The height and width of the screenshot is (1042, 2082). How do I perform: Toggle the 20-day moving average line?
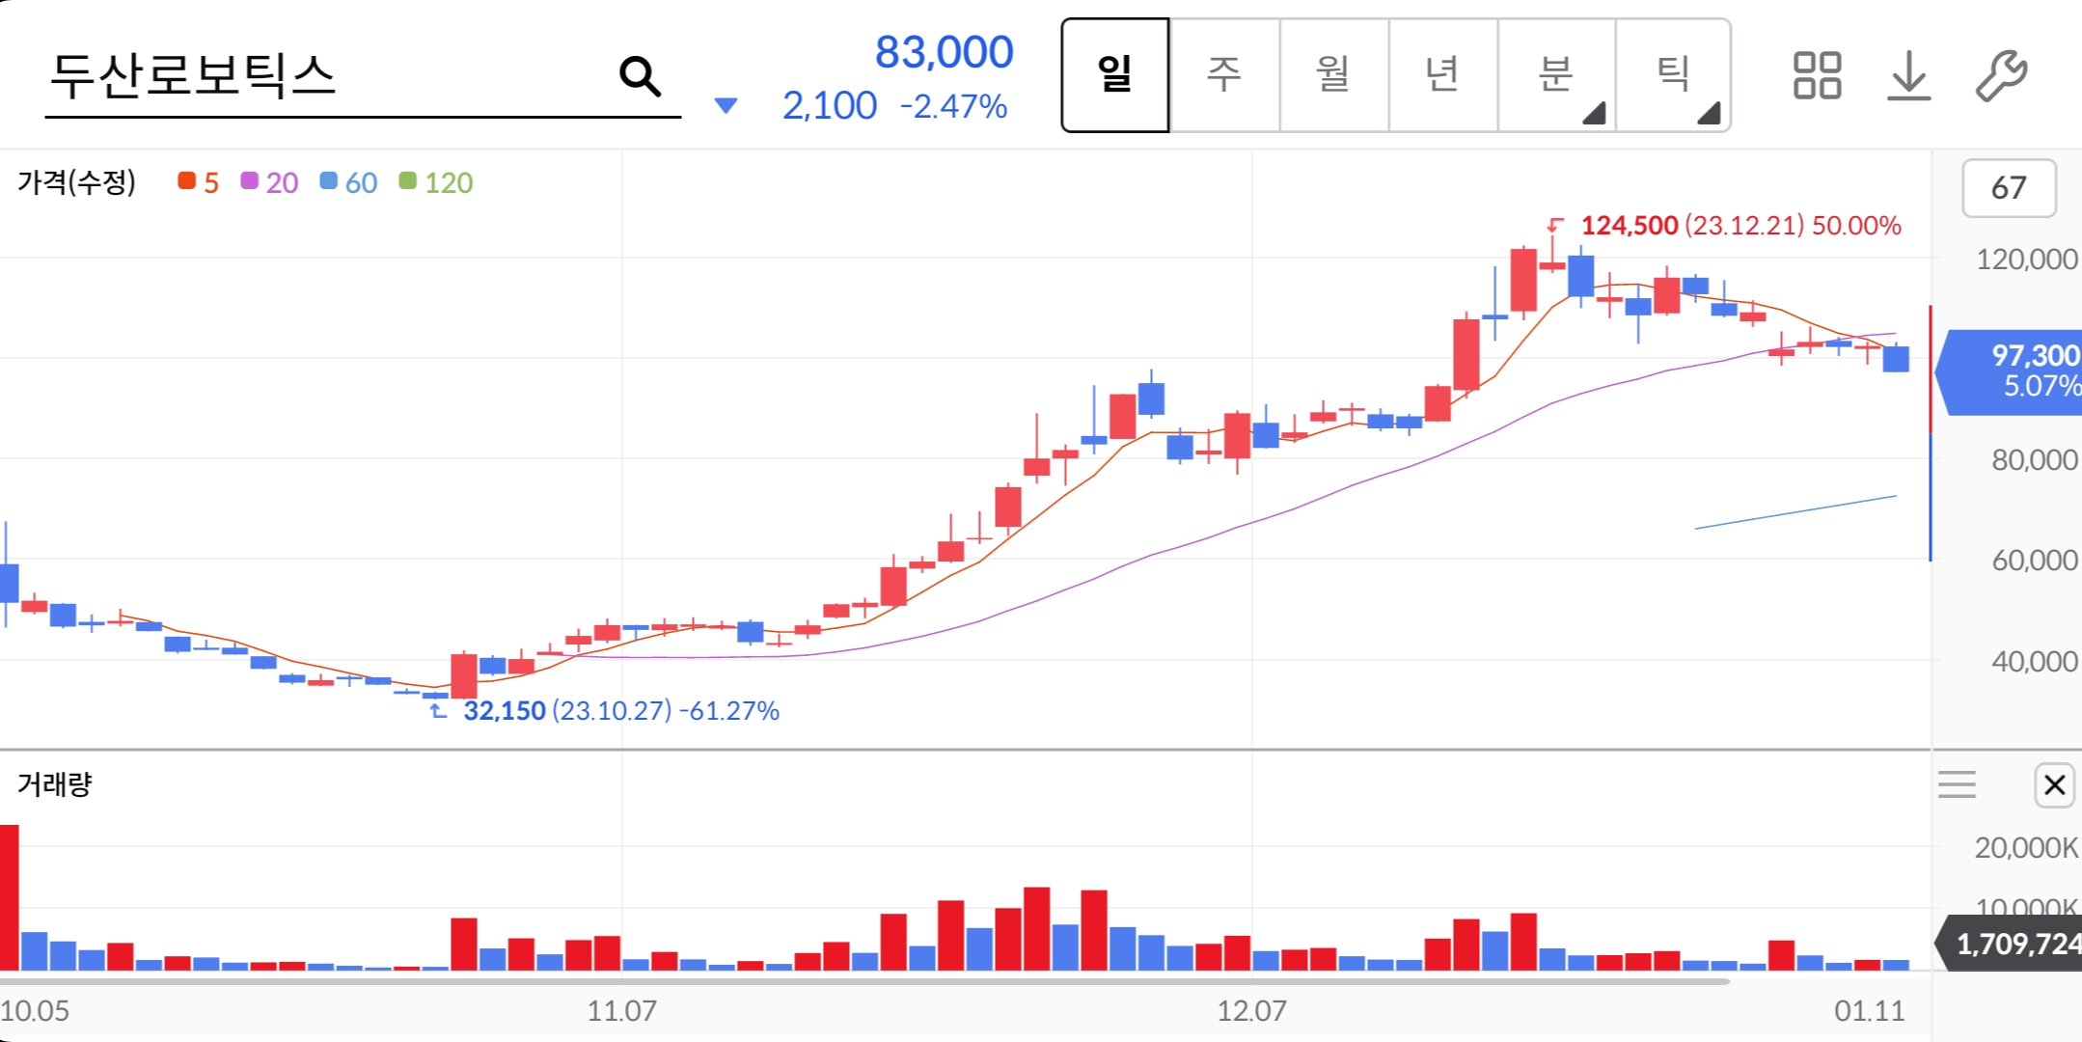(270, 182)
